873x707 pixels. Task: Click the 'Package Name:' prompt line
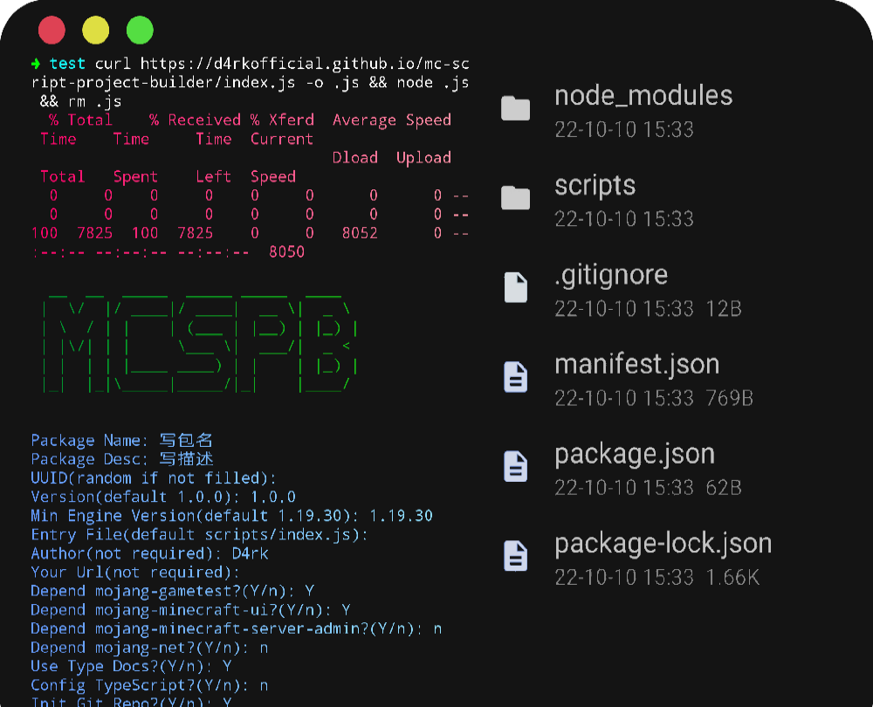122,440
